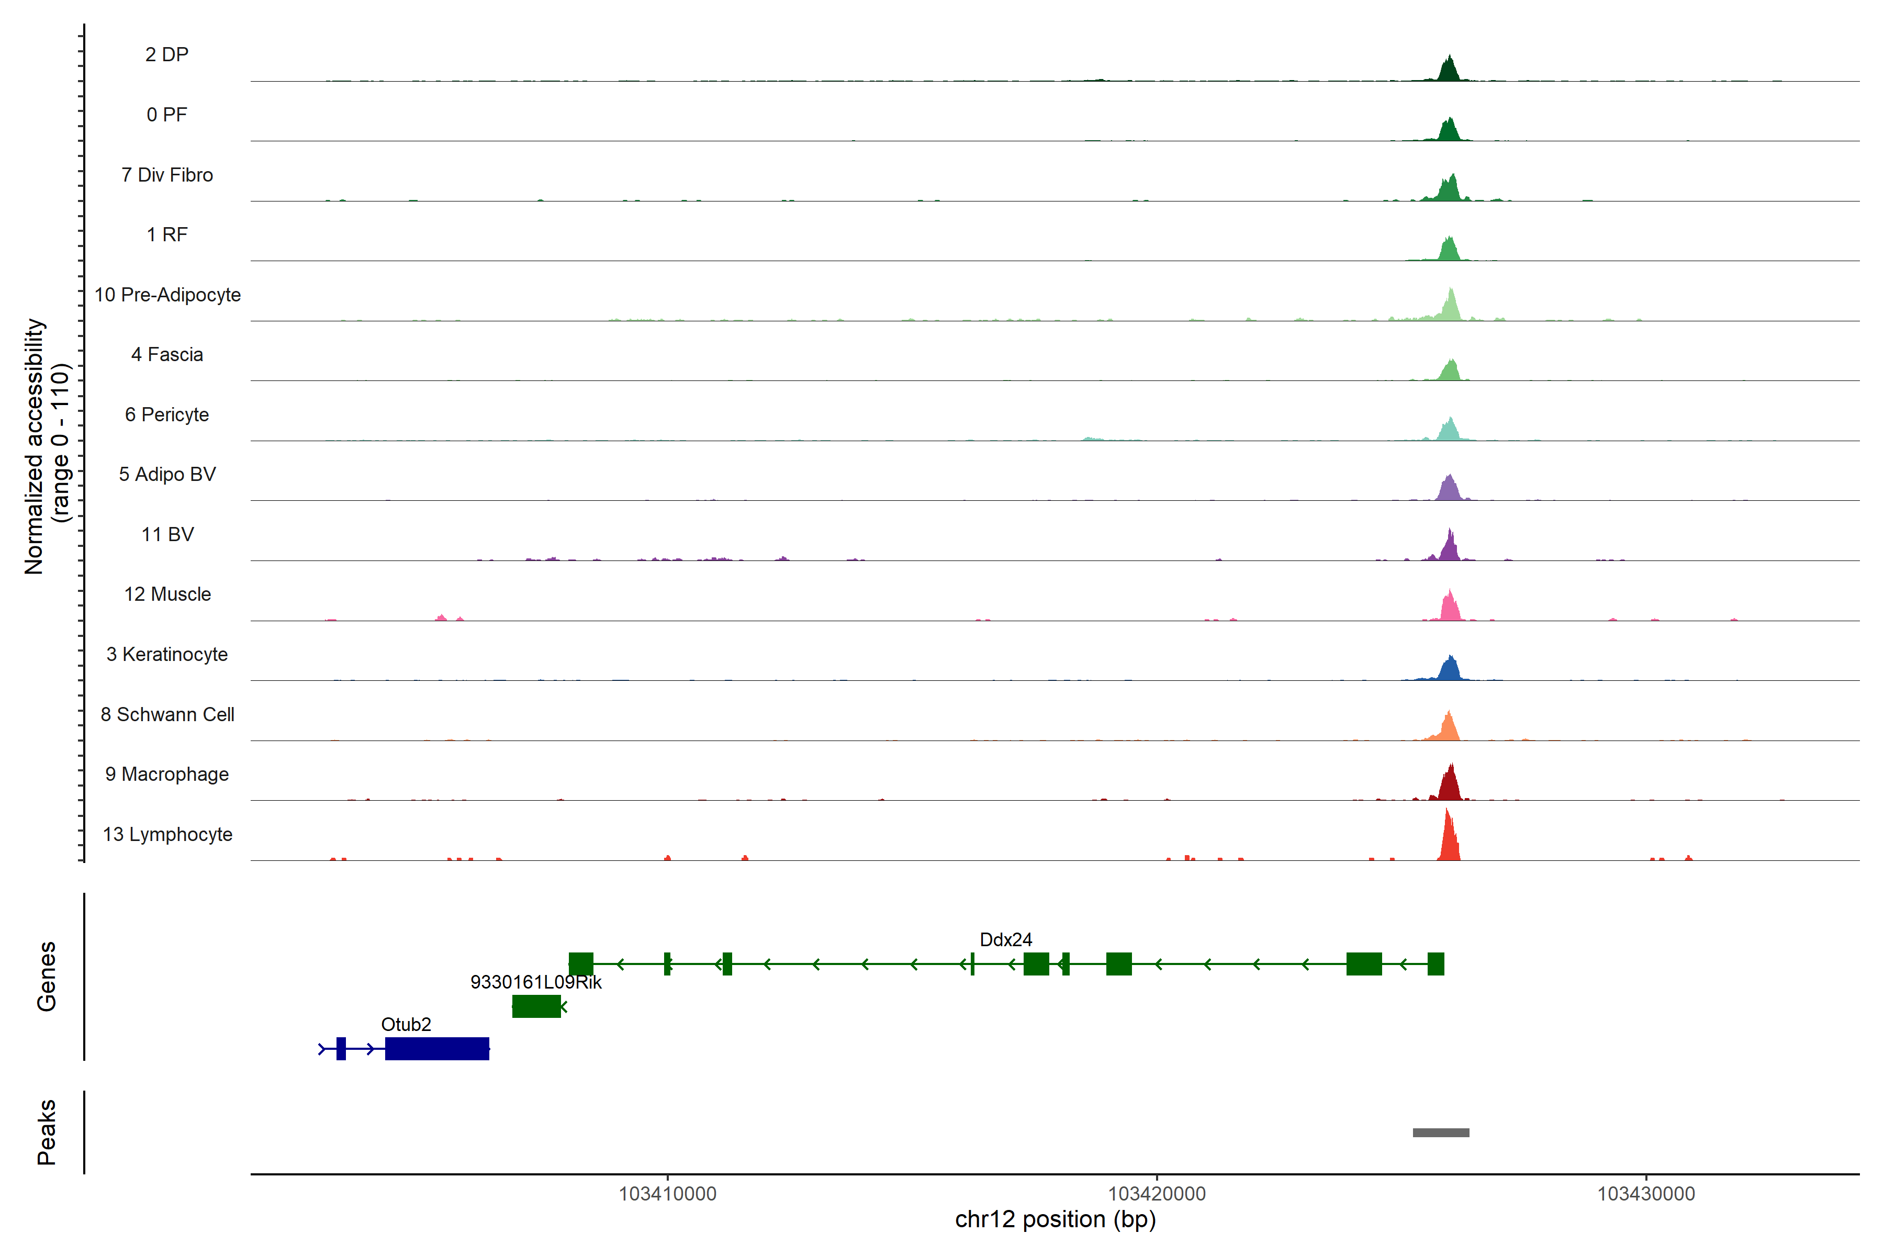Click the 13 Lymphocyte track label
Screen dimensions: 1884x1256
[167, 835]
